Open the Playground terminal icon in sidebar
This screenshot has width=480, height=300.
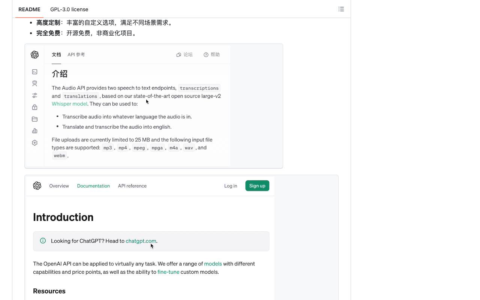tap(35, 72)
